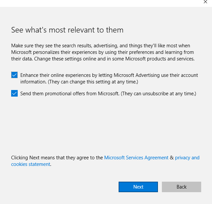Viewport: 212px width, 204px height.
Task: Go Back to the previous page
Action: click(x=181, y=187)
